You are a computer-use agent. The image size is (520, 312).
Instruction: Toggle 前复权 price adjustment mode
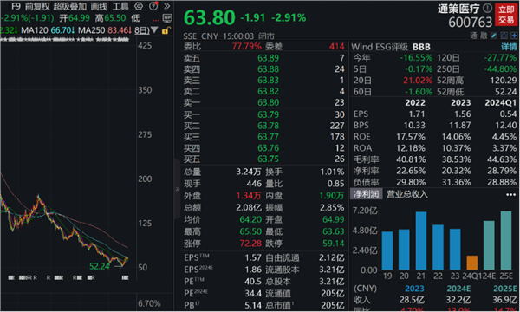pos(37,6)
